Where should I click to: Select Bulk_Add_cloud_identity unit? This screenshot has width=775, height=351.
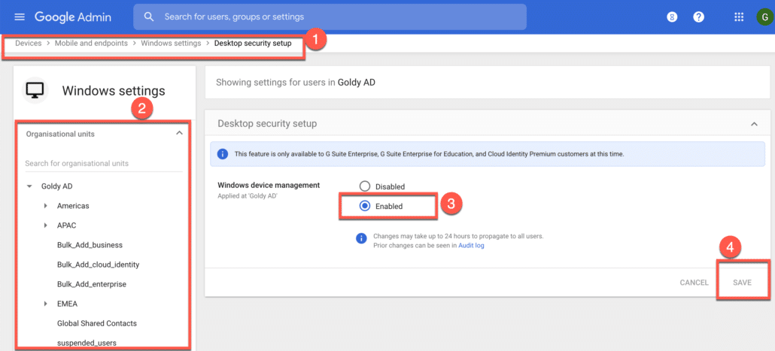tap(99, 265)
